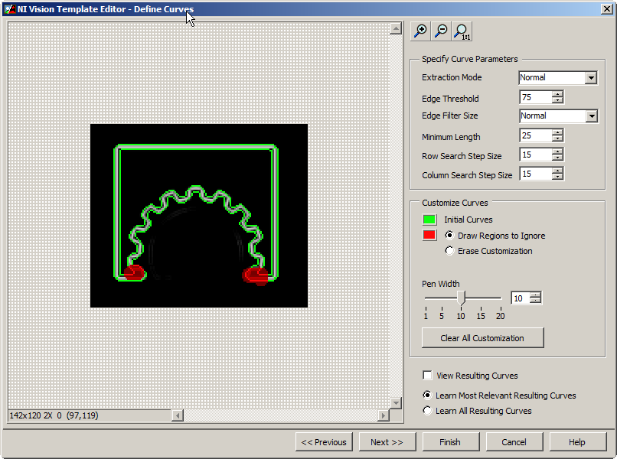Click the image view scroll down arrow
The image size is (617, 459).
point(396,402)
